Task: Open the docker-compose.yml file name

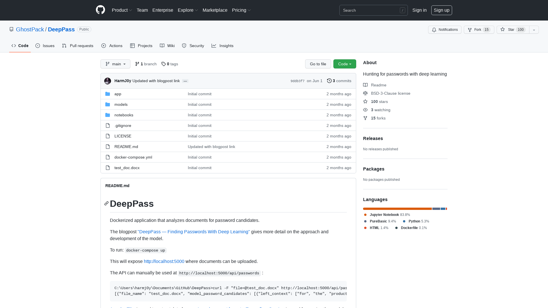Action: point(133,157)
